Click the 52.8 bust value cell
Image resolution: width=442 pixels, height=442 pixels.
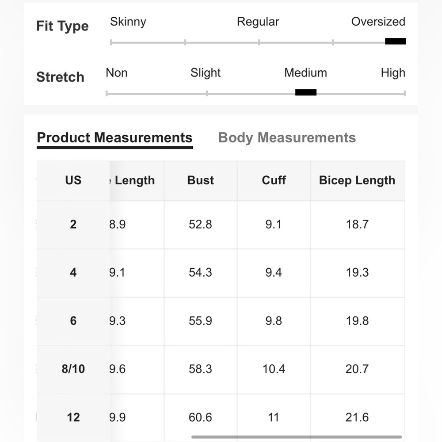(200, 225)
